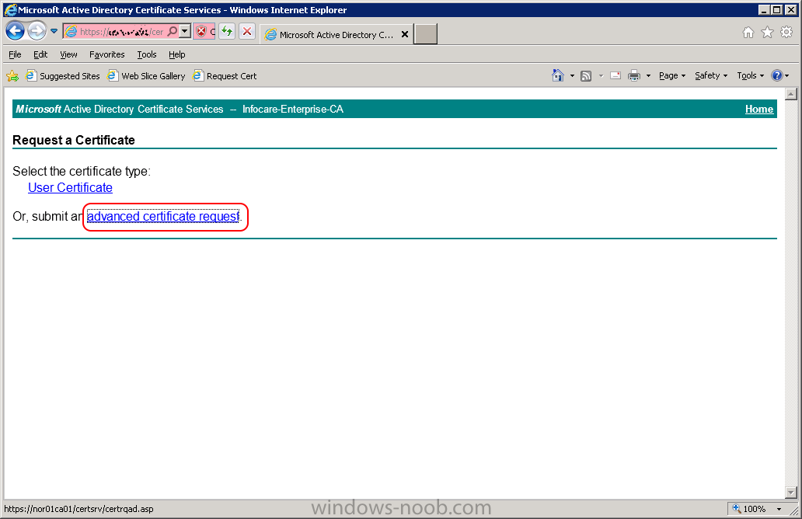Open the Help menu
Screen dimensions: 802x519
[177, 54]
